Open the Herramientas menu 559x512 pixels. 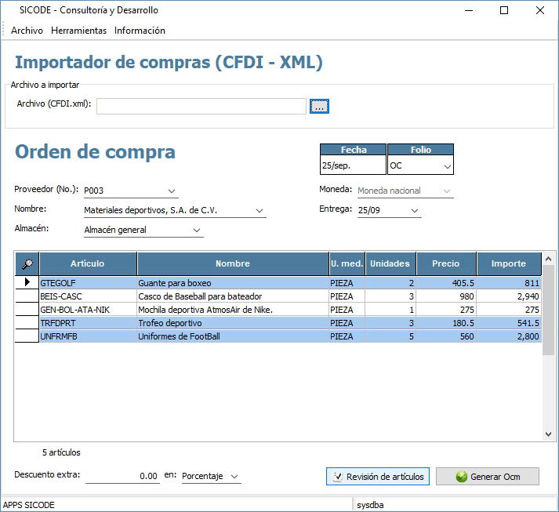[78, 31]
